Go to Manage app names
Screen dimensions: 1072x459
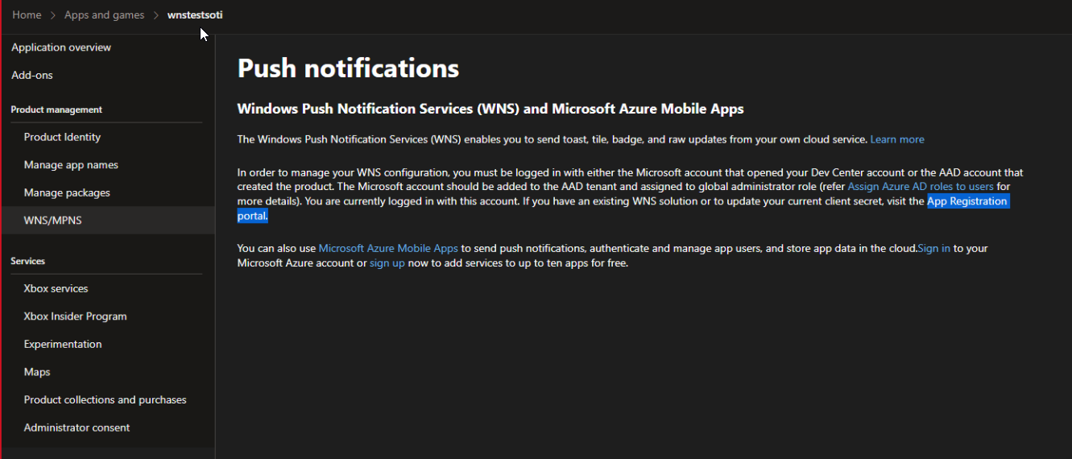pyautogui.click(x=71, y=165)
